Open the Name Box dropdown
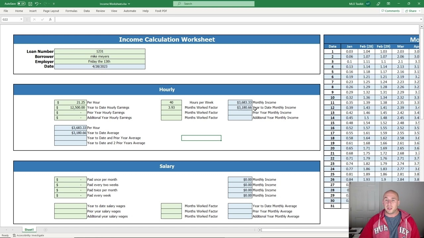The width and height of the screenshot is (424, 238). click(21, 19)
